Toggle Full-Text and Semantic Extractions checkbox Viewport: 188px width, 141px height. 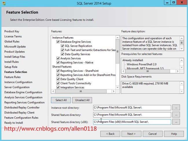point(62,50)
